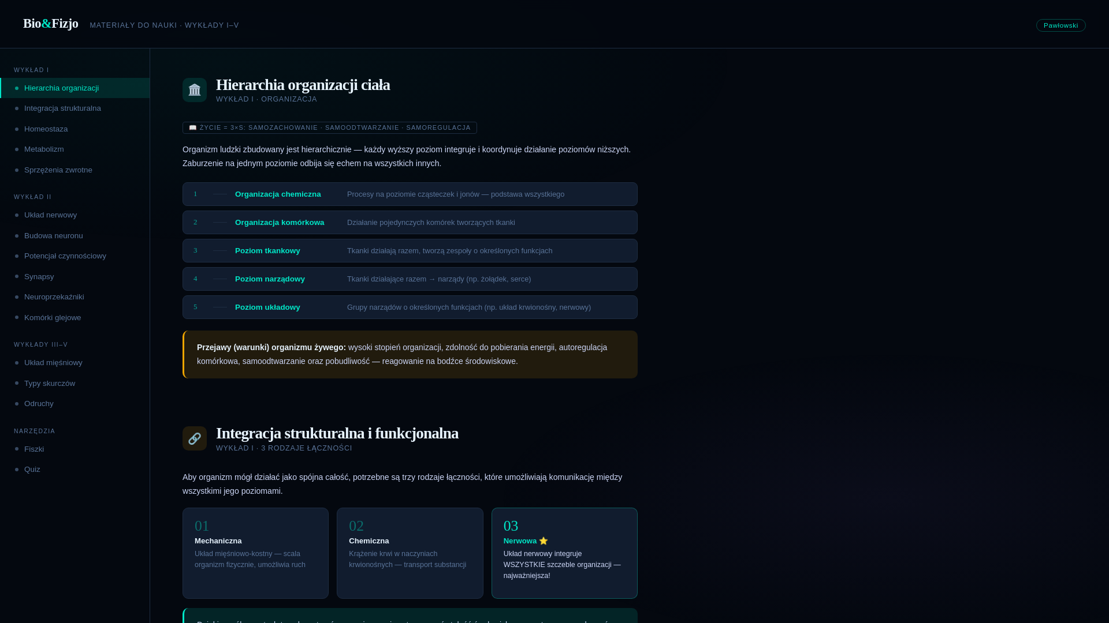Open Budowa neuronu topic

pos(75,236)
